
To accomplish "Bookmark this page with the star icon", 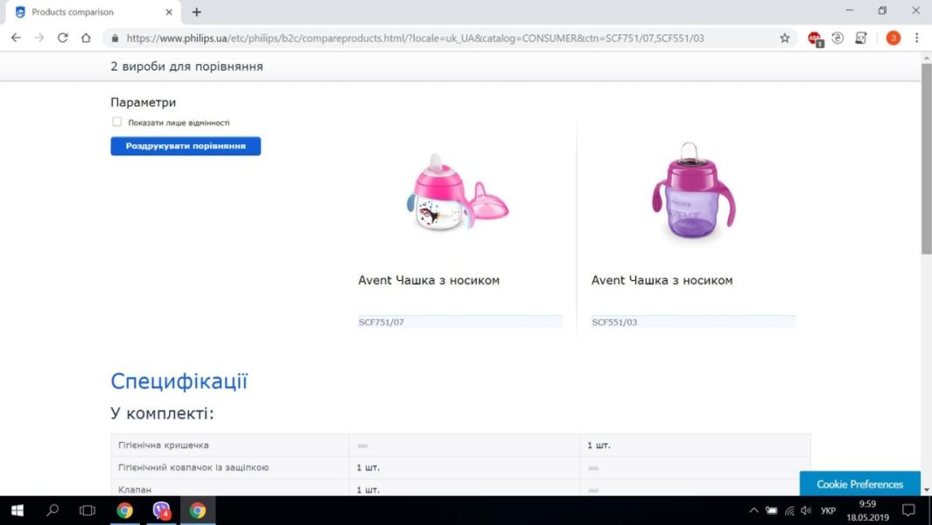I will 785,38.
